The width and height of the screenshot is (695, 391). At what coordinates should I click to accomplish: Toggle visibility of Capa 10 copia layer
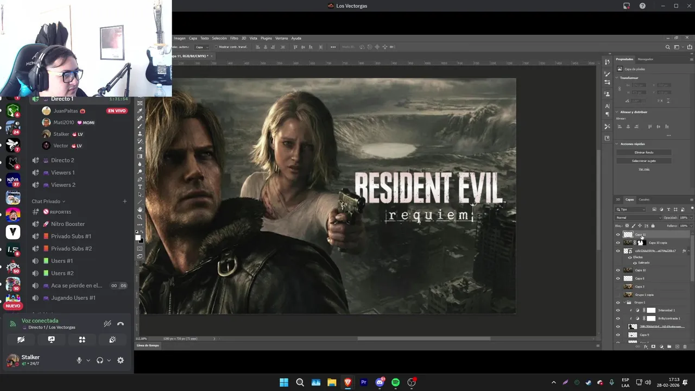click(618, 243)
